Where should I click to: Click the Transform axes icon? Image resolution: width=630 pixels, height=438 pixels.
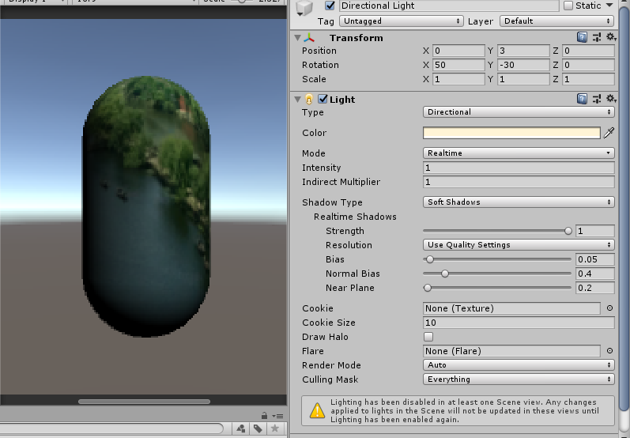click(309, 38)
